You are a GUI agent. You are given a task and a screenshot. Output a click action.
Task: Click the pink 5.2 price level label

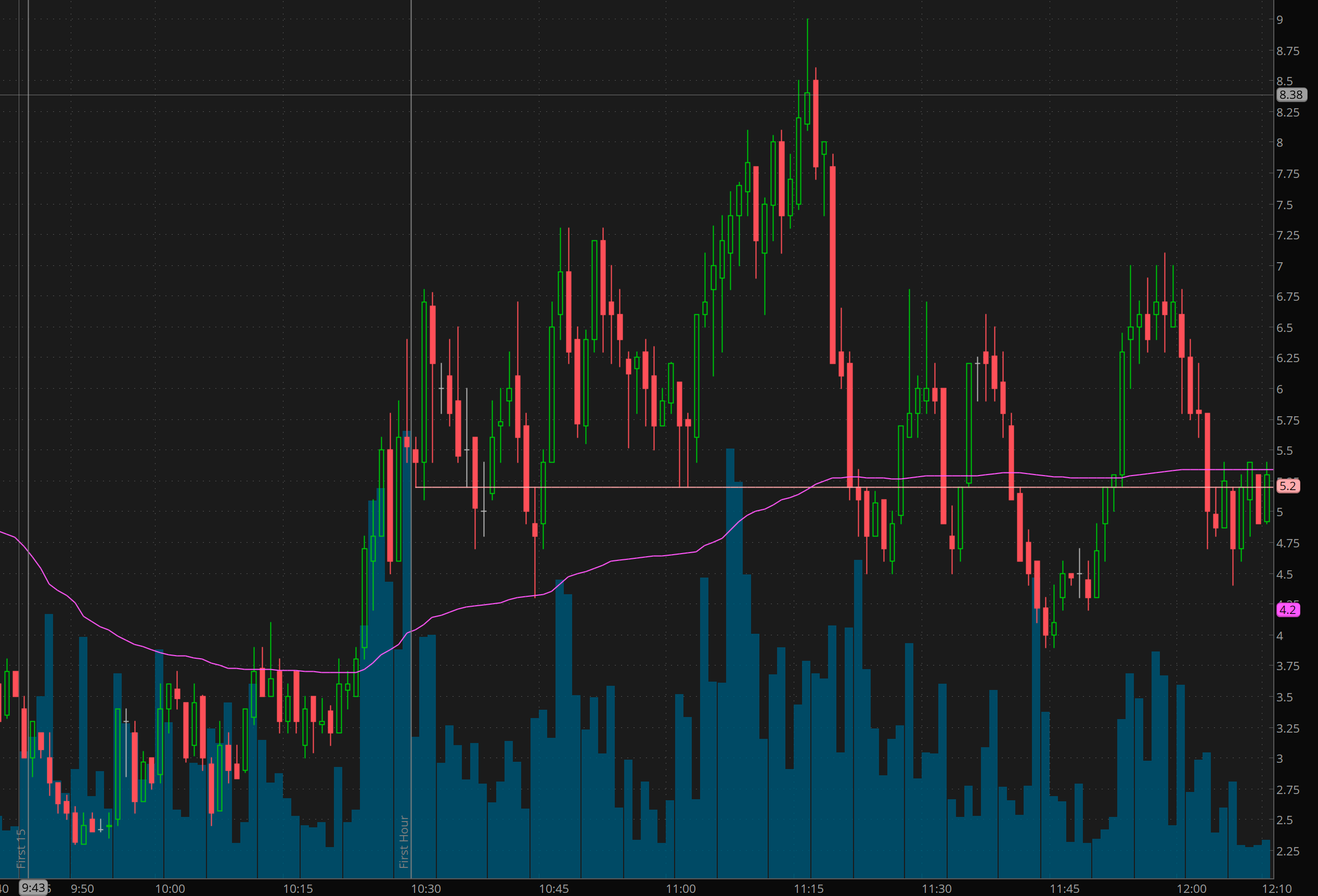1287,486
